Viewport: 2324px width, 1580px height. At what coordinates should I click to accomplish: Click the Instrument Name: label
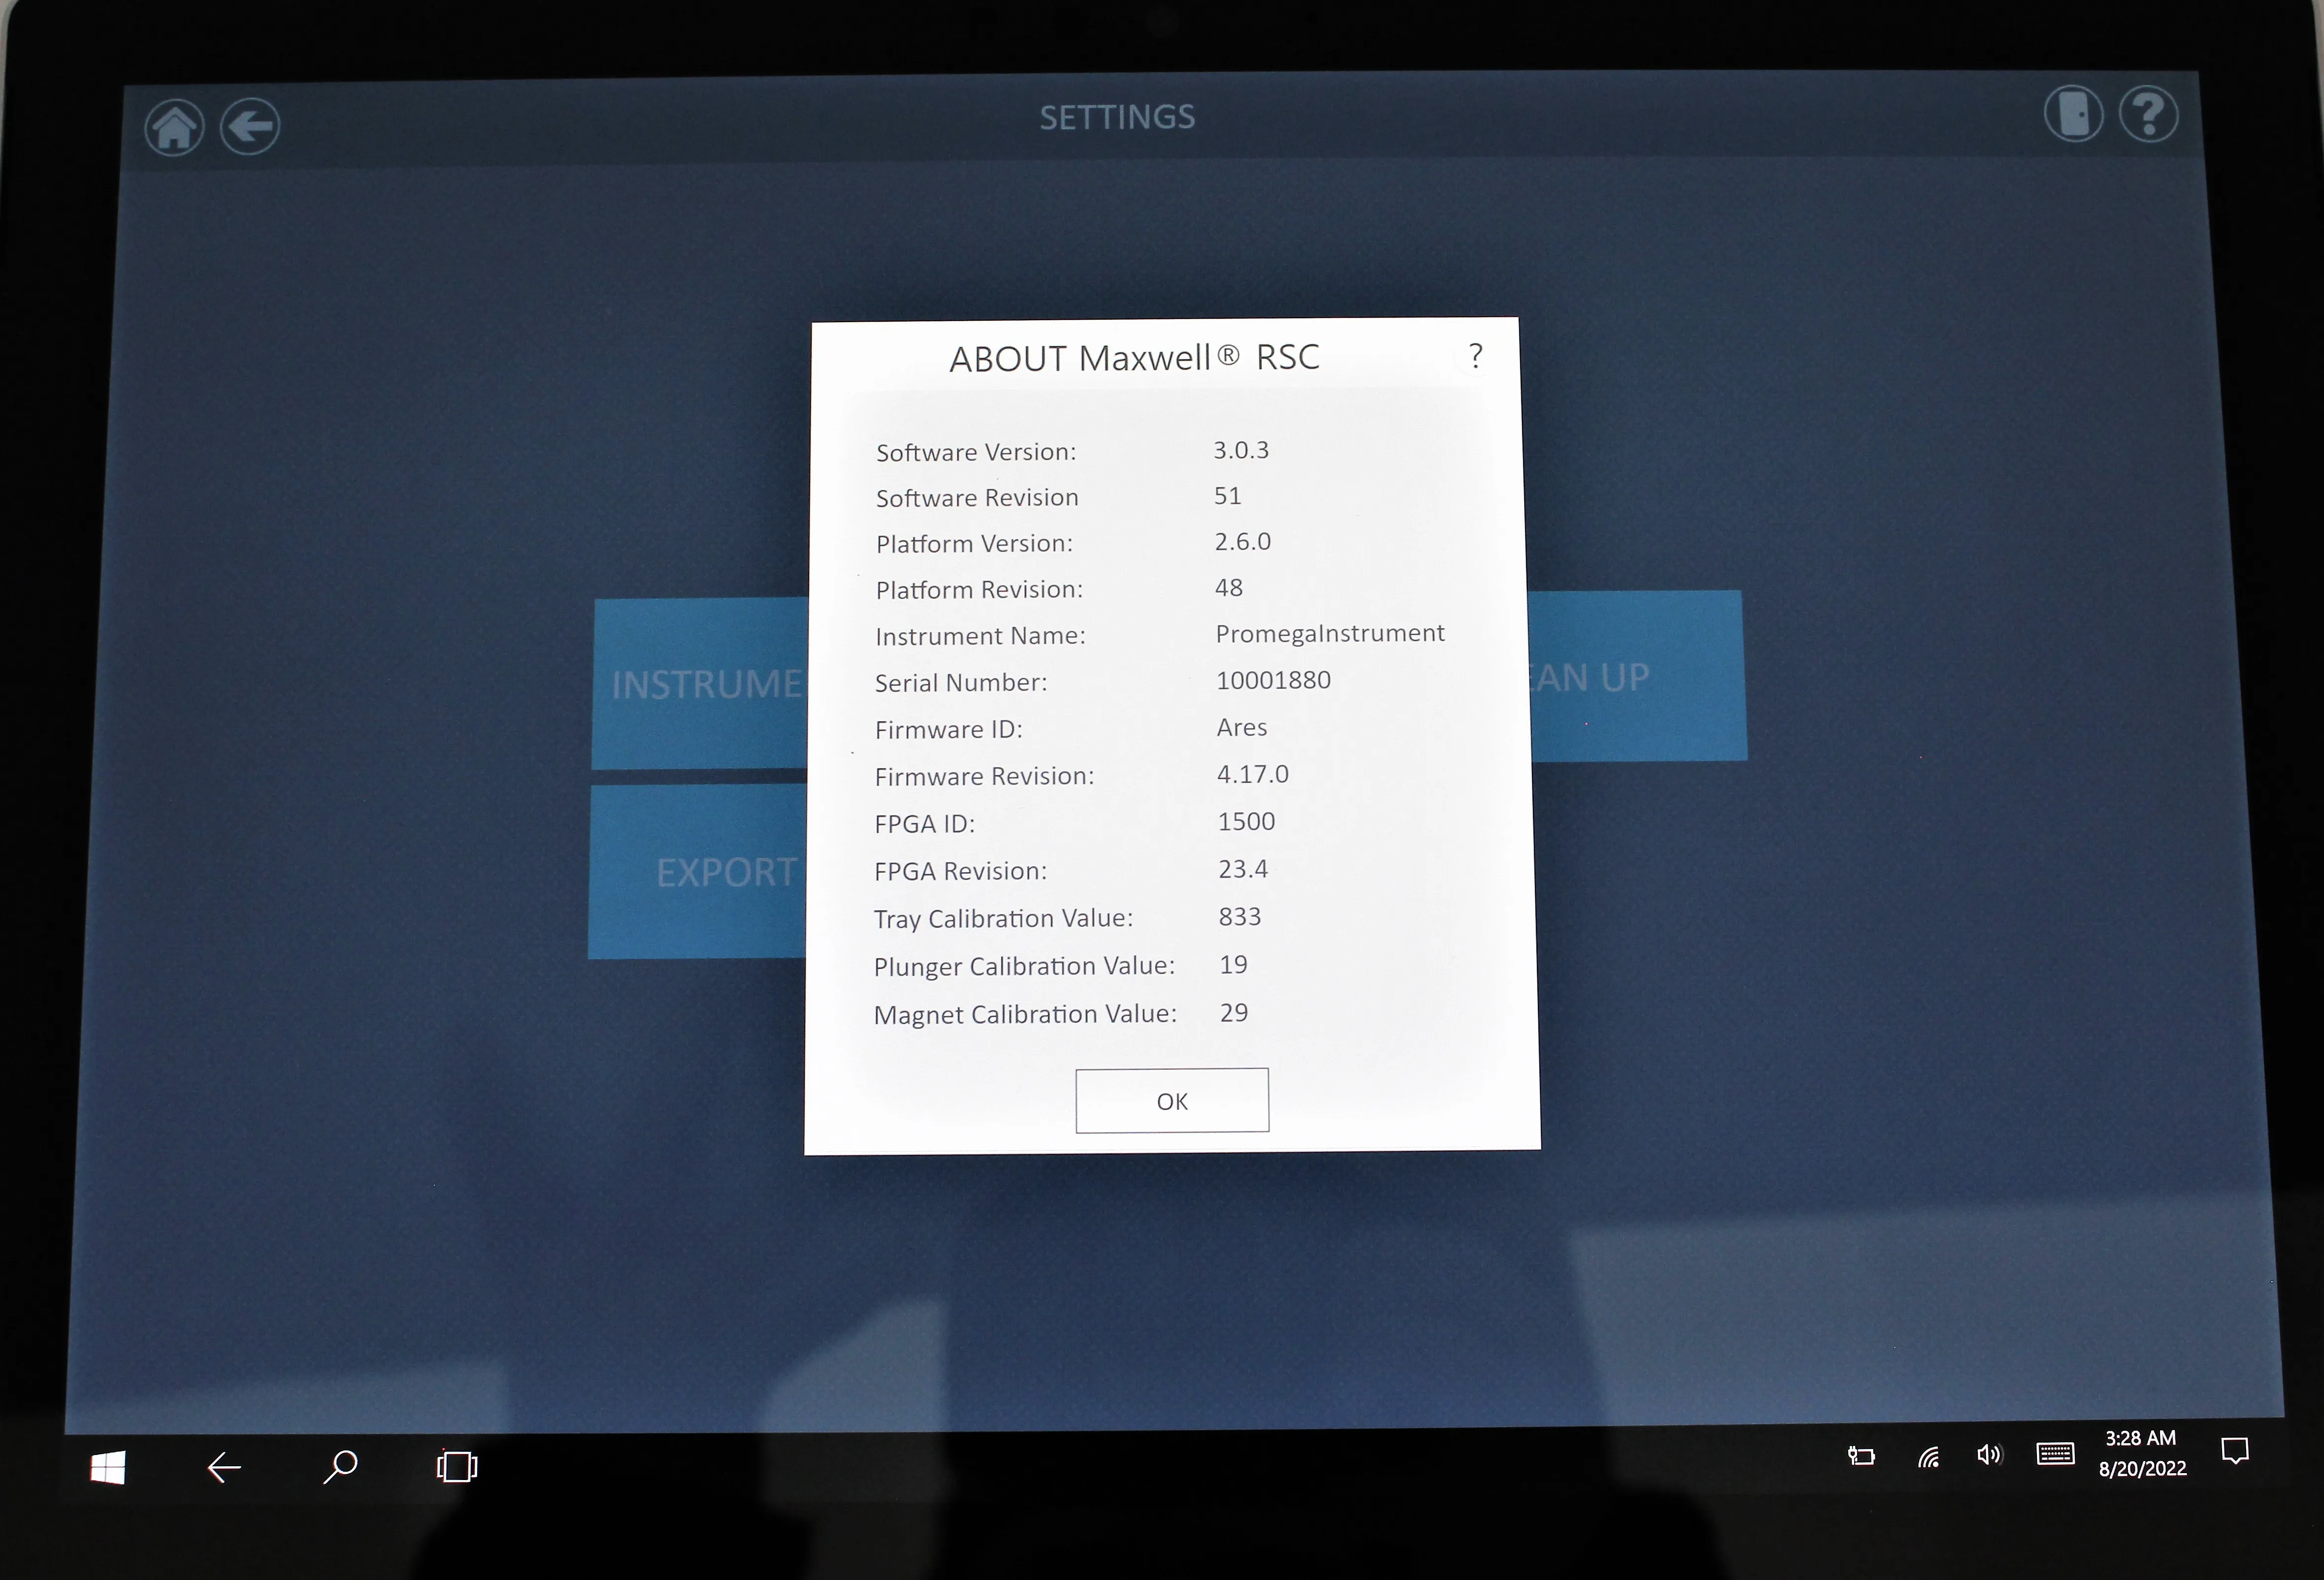coord(980,636)
